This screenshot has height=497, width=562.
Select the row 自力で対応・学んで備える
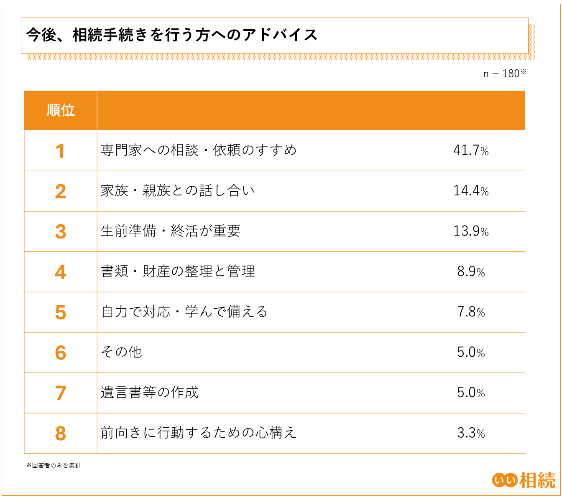coord(184,312)
